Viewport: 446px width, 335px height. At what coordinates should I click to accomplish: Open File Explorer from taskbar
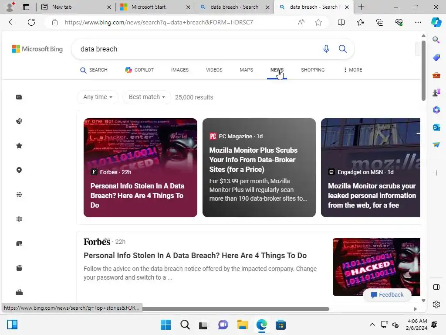242,325
